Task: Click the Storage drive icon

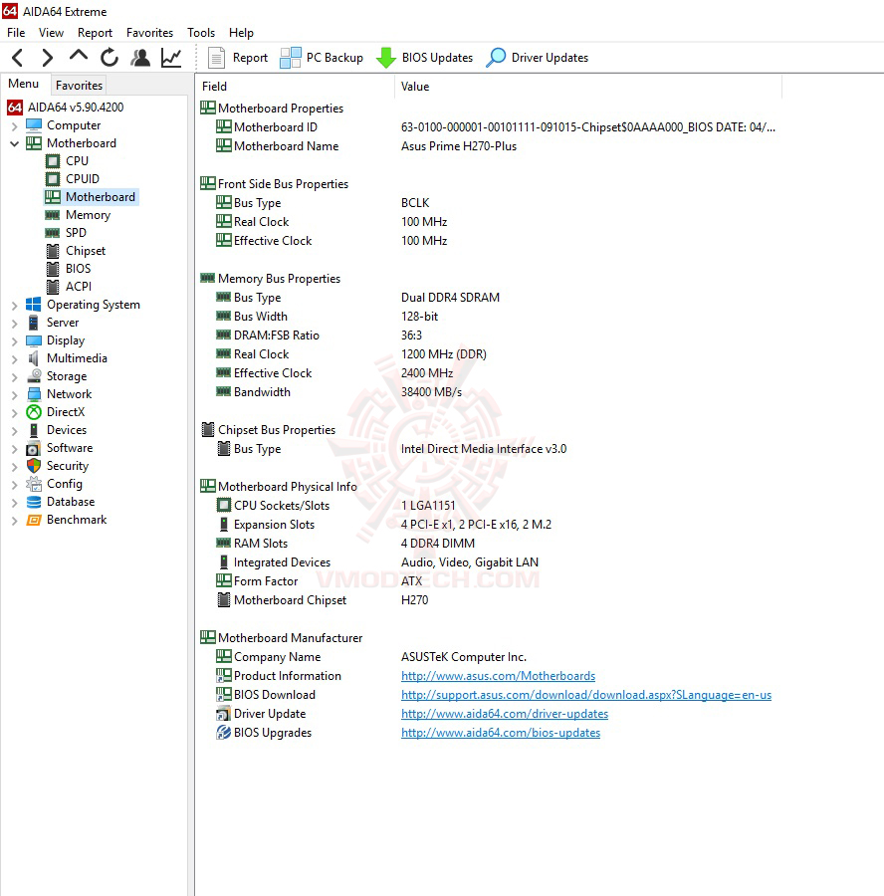Action: pos(34,376)
